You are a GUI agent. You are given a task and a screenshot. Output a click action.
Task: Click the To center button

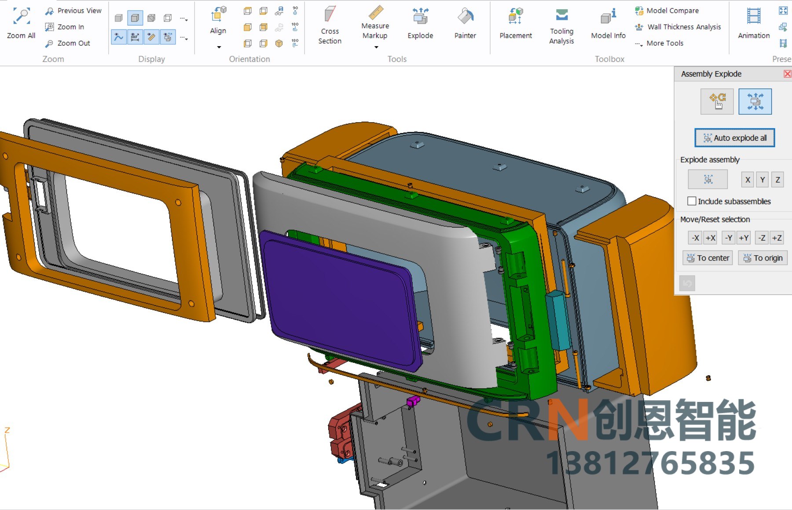click(708, 258)
